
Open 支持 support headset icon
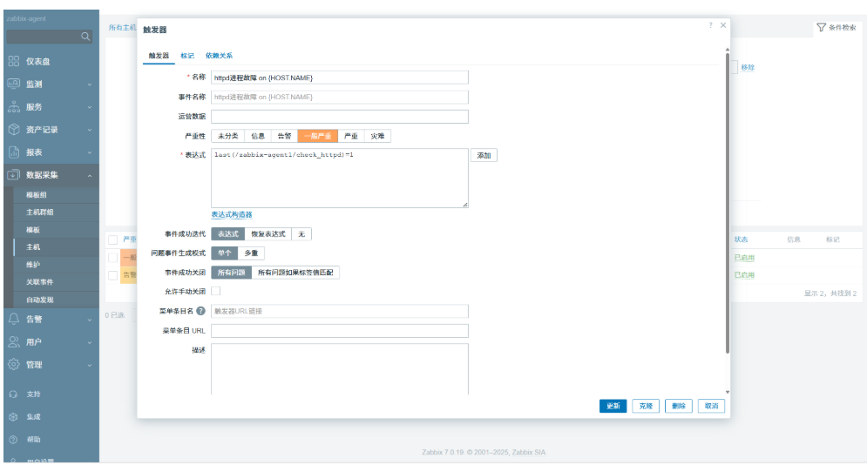click(14, 394)
